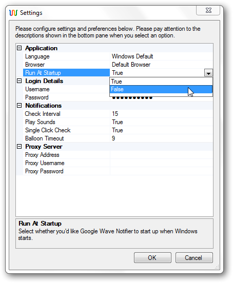Collapse the Login Details section
233x283 pixels.
19,80
